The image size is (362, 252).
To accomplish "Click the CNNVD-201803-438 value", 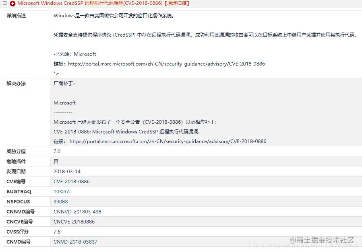I will pyautogui.click(x=77, y=212).
